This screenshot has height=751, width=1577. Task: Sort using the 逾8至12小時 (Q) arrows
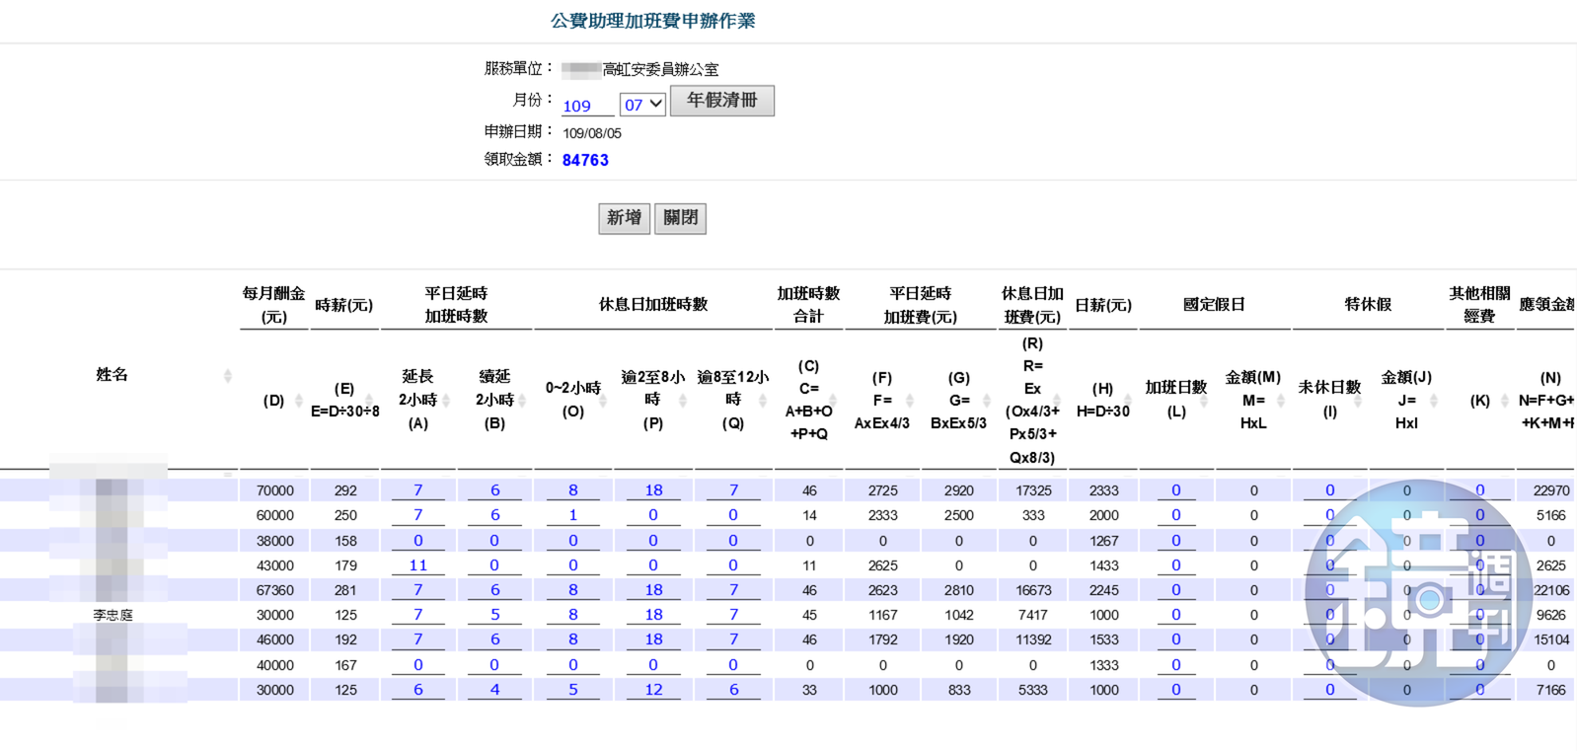click(762, 400)
